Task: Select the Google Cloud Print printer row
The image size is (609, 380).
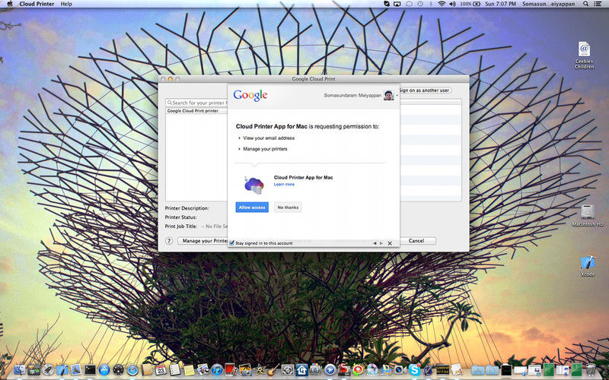Action: click(197, 111)
